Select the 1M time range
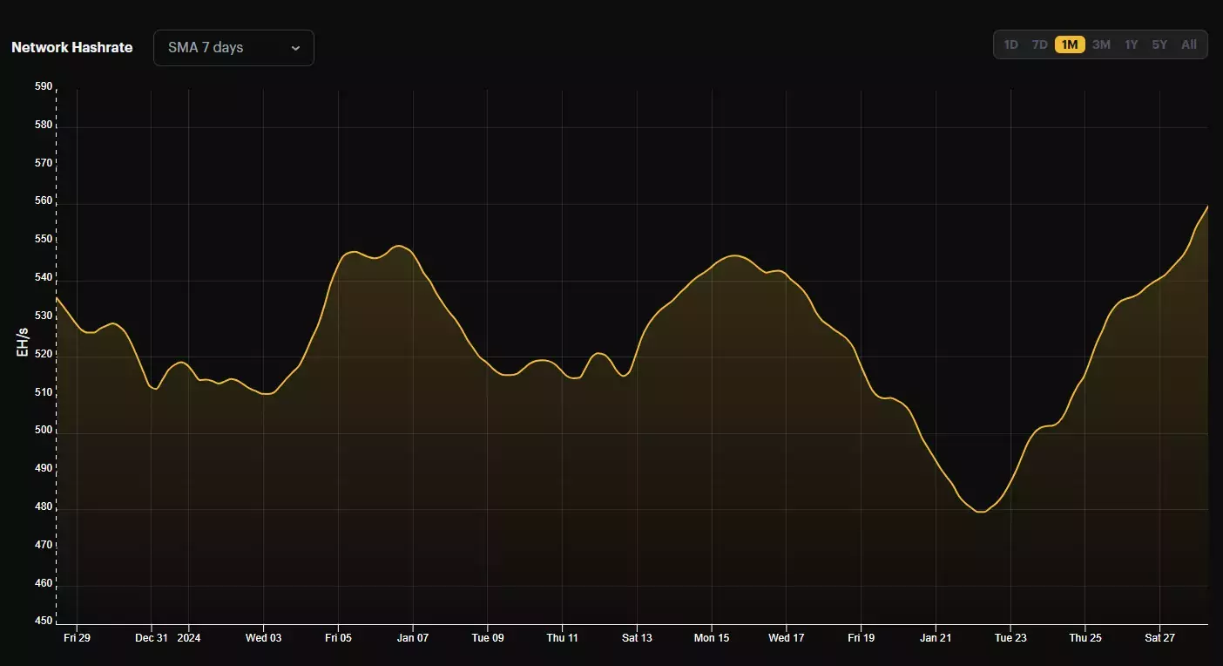This screenshot has height=666, width=1223. tap(1070, 44)
